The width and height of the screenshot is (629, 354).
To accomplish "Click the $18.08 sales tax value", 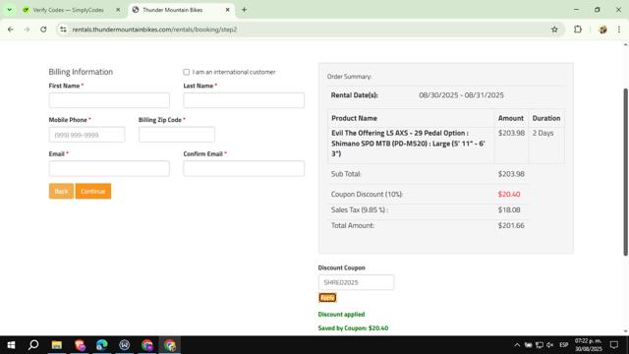I will coord(509,209).
